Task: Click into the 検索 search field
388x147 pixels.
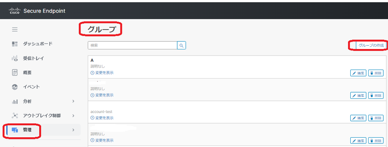Action: pos(132,45)
